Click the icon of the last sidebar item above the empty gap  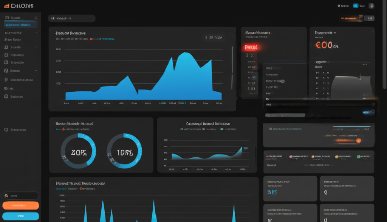click(x=6, y=96)
